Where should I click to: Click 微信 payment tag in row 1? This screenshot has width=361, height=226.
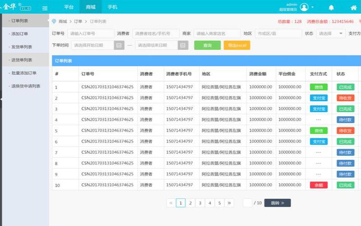click(319, 87)
